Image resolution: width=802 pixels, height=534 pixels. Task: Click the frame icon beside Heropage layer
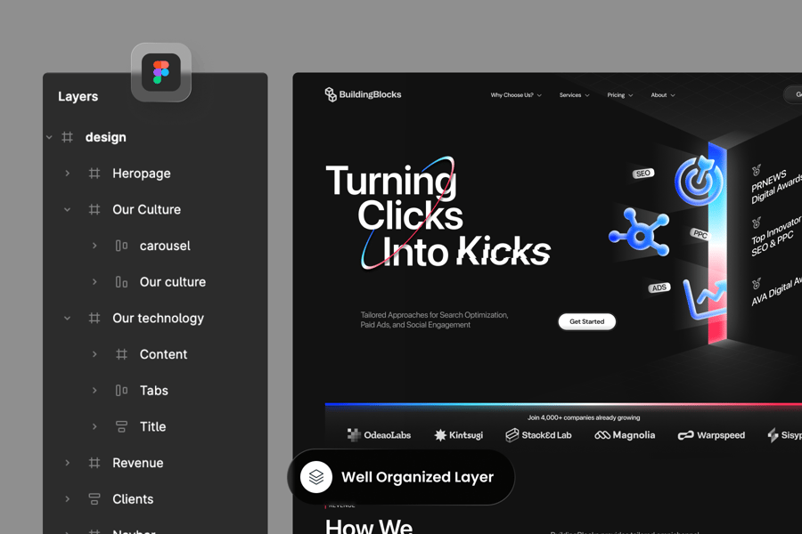(x=94, y=174)
